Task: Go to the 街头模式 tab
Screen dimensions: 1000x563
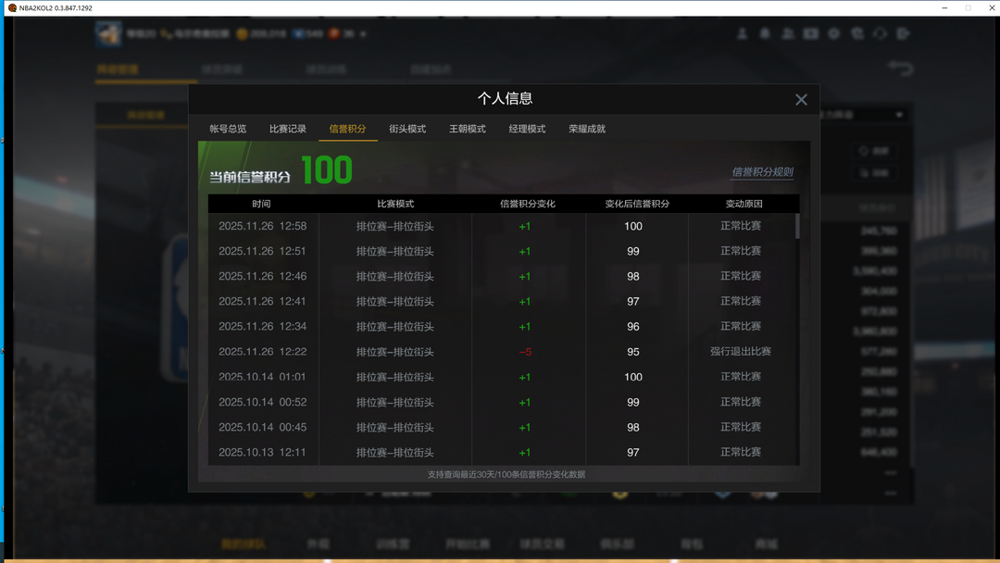Action: tap(407, 129)
